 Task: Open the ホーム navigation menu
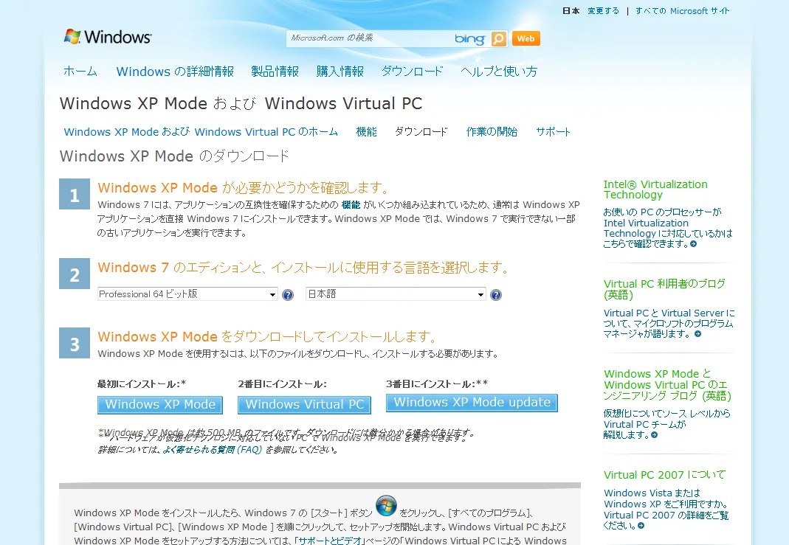pos(80,72)
